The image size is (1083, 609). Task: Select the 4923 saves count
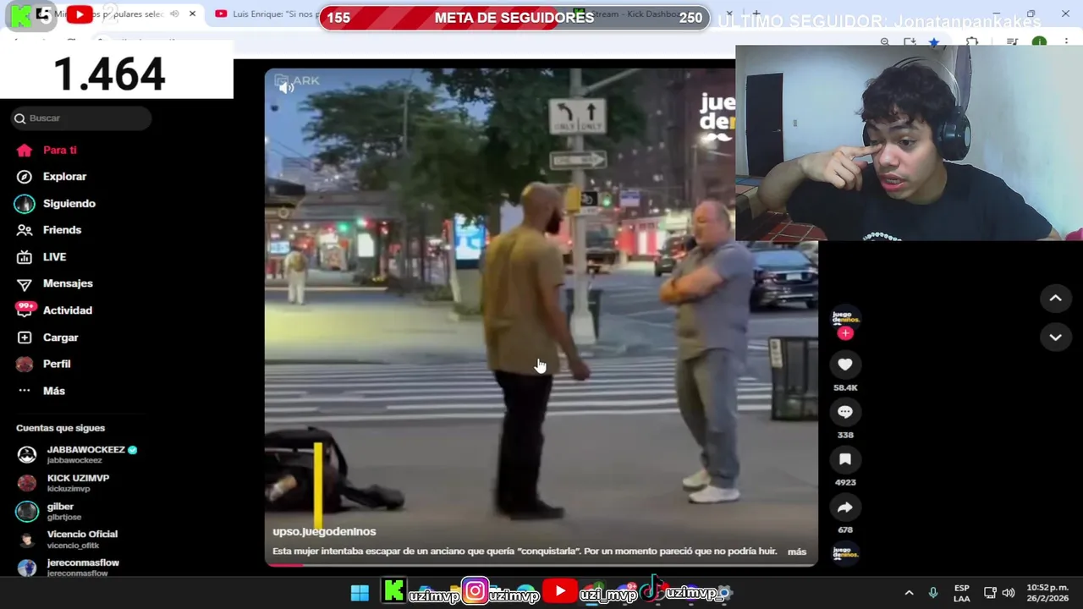click(845, 482)
